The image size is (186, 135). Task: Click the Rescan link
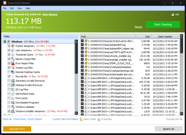[x=138, y=27]
